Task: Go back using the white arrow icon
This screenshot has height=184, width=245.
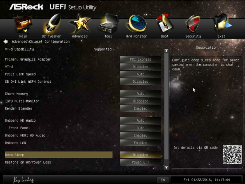Action: (x=6, y=42)
